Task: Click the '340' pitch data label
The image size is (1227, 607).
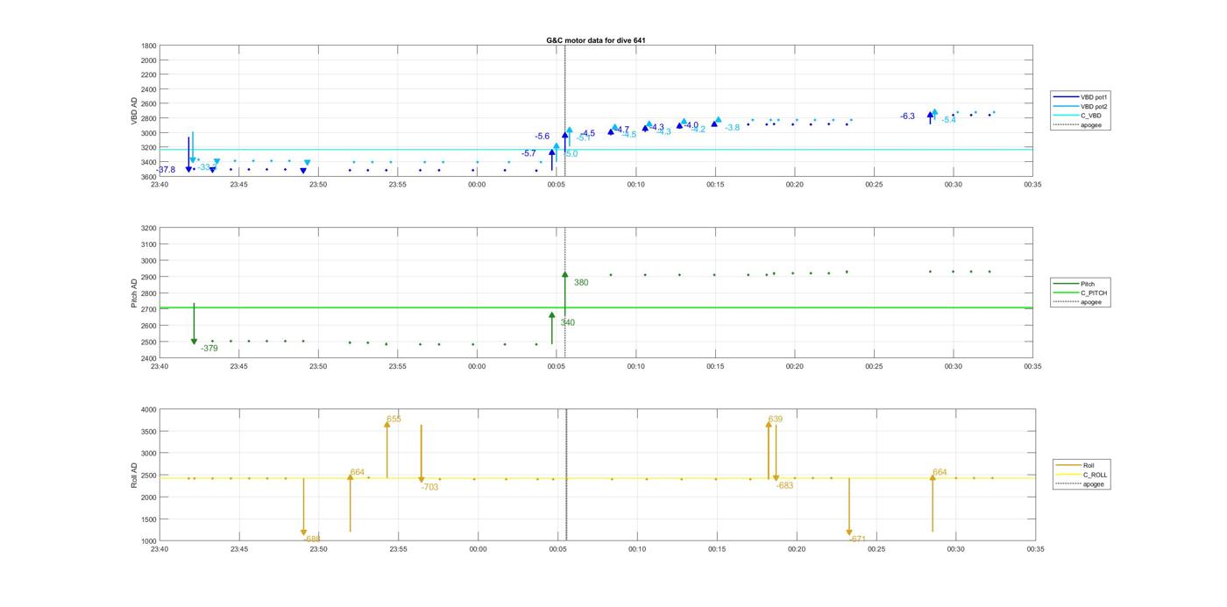Action: pyautogui.click(x=568, y=323)
